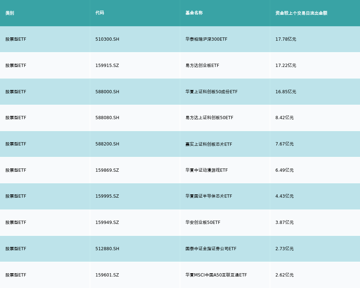The width and height of the screenshot is (360, 288).
Task: Select code 510300.SH
Action: point(107,39)
